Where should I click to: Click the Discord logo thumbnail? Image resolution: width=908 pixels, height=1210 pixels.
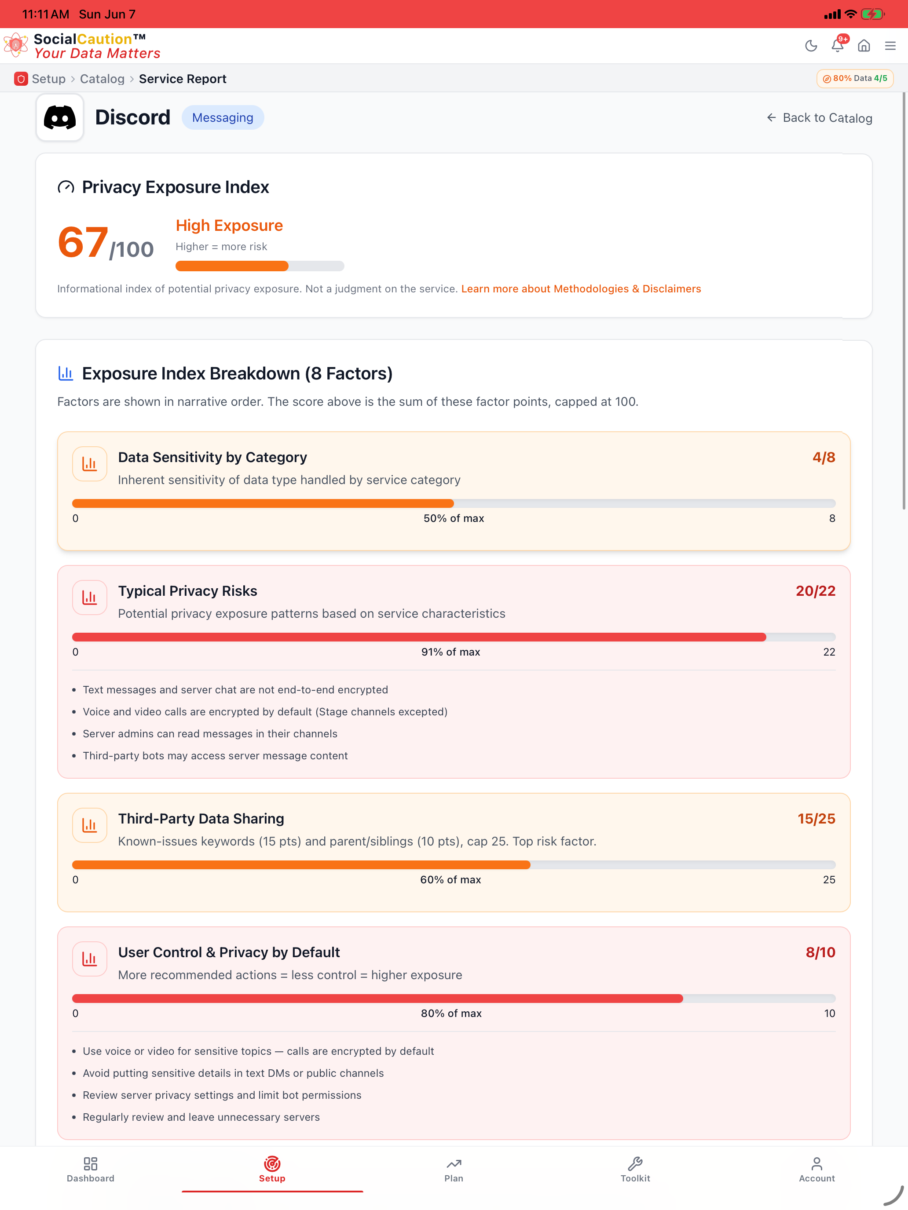tap(60, 117)
